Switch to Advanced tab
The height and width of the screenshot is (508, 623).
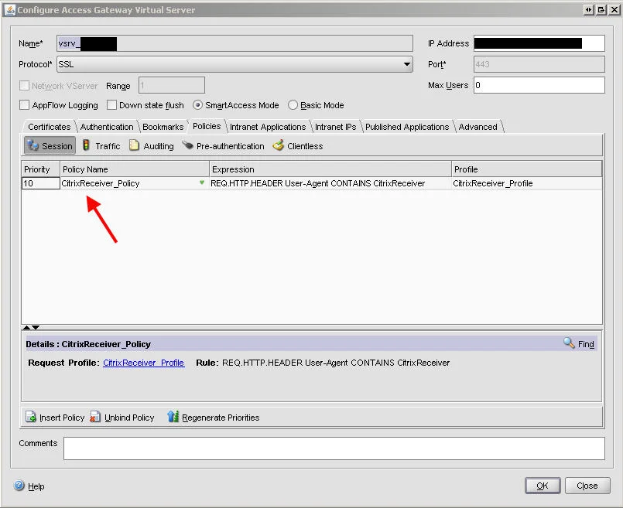478,127
